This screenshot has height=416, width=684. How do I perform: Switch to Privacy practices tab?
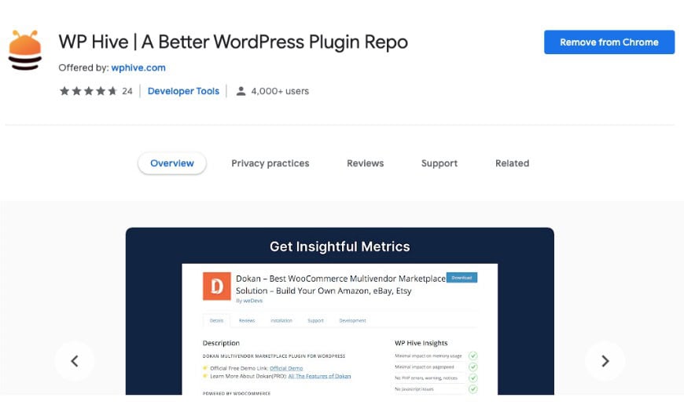270,163
